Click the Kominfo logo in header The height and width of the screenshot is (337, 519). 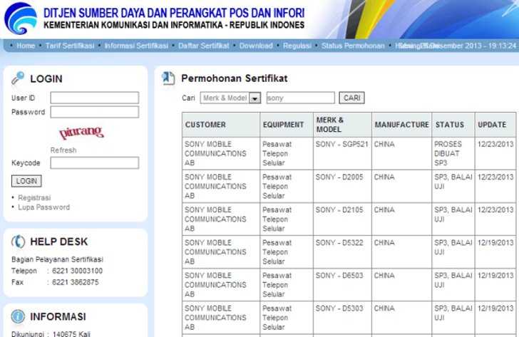tap(20, 19)
